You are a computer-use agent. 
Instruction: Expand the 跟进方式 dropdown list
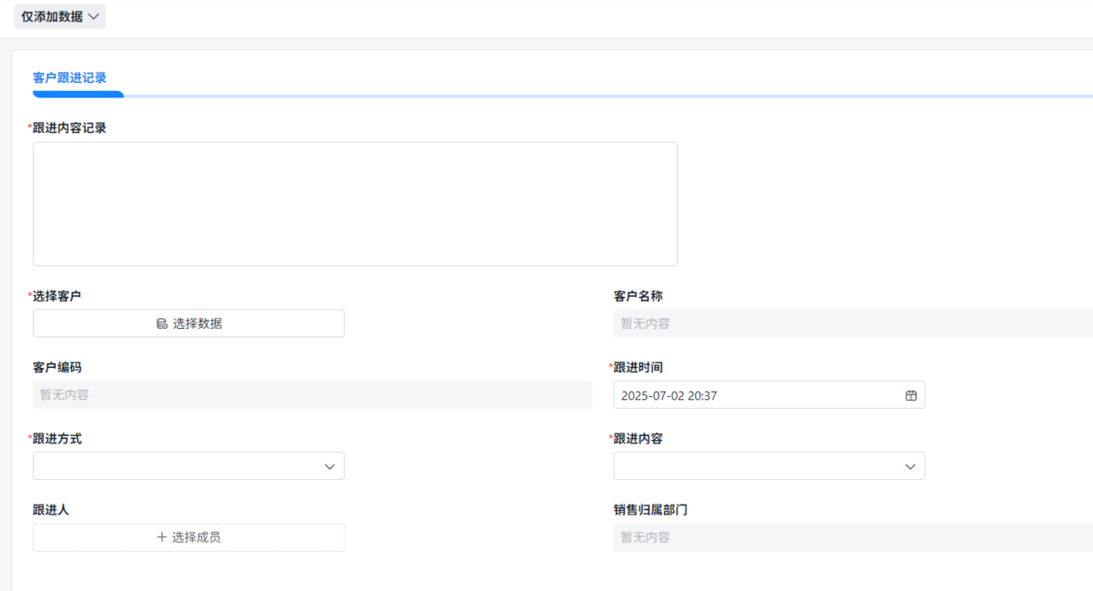pyautogui.click(x=188, y=466)
